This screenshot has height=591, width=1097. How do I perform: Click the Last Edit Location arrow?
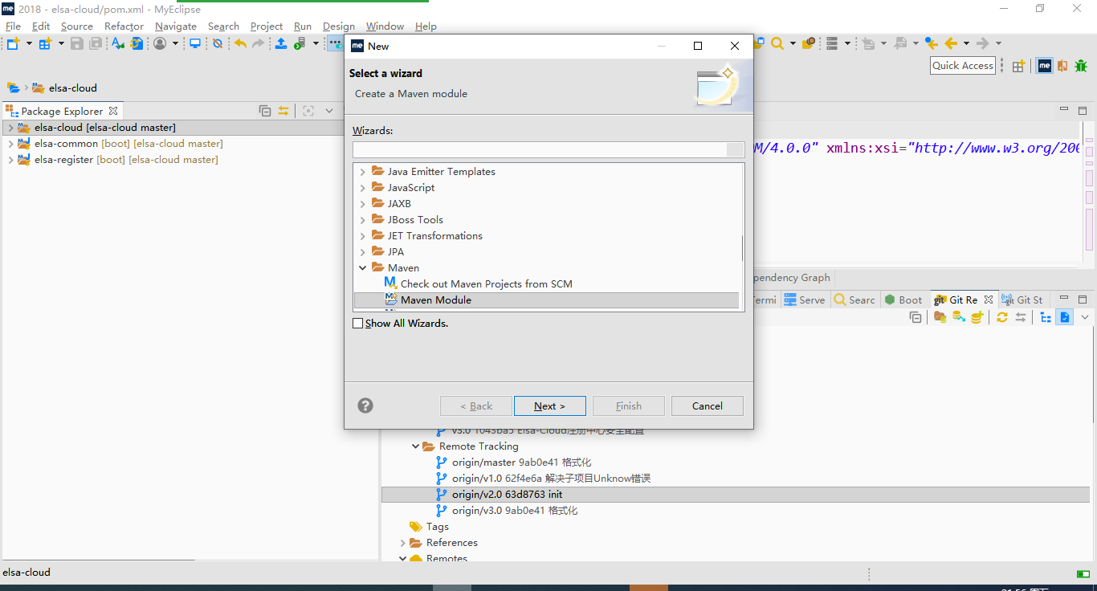coord(931,43)
